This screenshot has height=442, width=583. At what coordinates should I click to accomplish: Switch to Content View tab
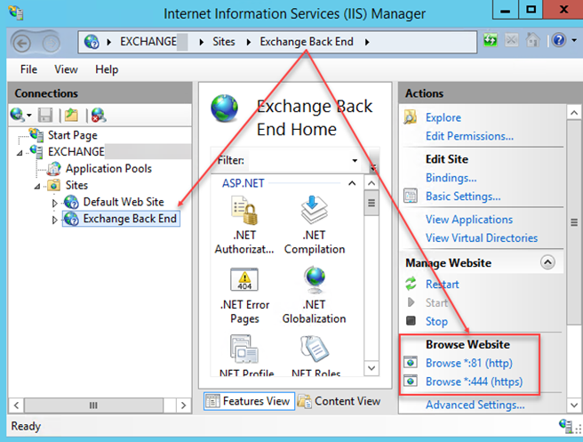[x=339, y=401]
